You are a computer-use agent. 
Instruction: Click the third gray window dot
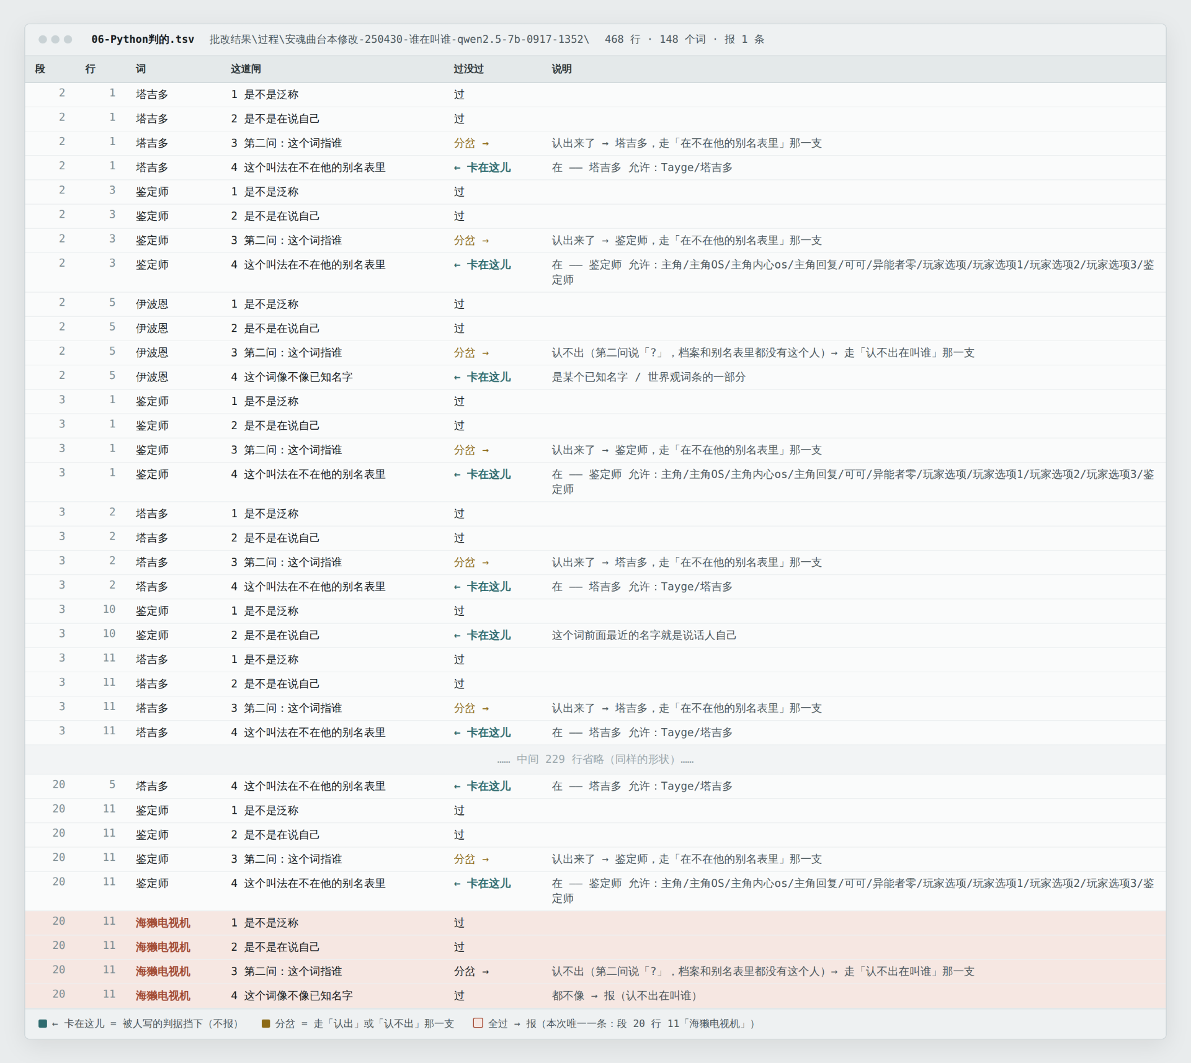(68, 39)
